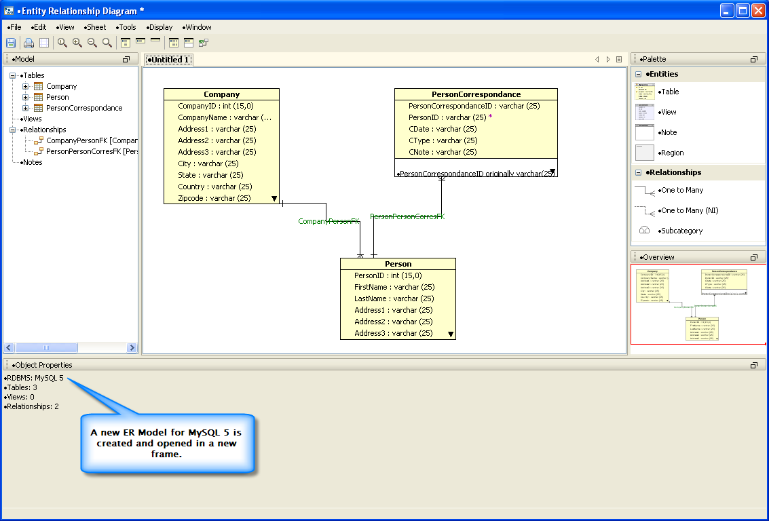
Task: Expand the PersonCorrespondance tree node
Action: click(26, 108)
